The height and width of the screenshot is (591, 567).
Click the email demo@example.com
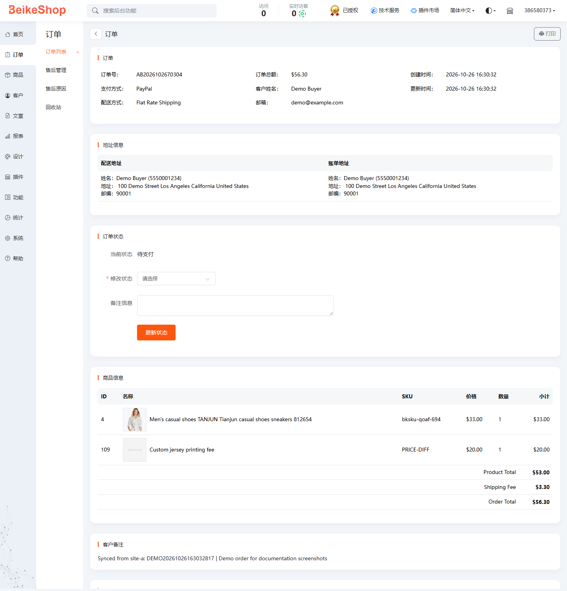[317, 102]
